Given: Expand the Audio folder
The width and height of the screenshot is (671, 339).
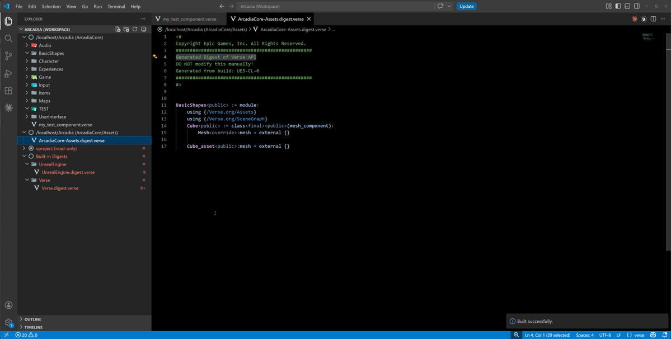Looking at the screenshot, I should (27, 45).
